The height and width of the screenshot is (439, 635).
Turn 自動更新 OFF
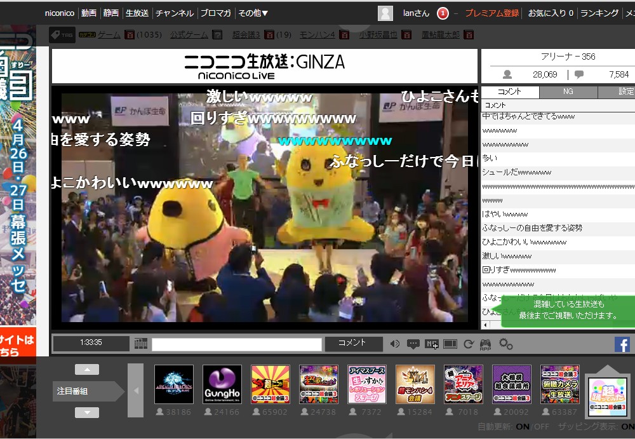coord(542,426)
